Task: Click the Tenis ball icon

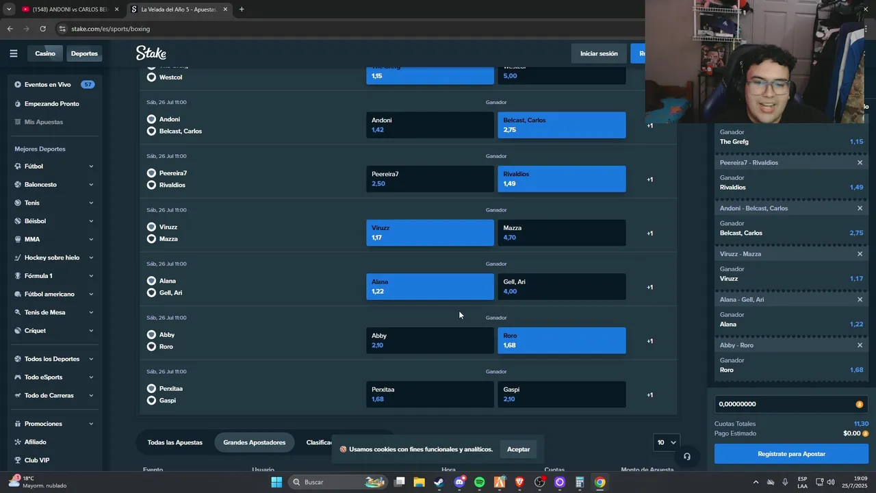Action: [18, 203]
